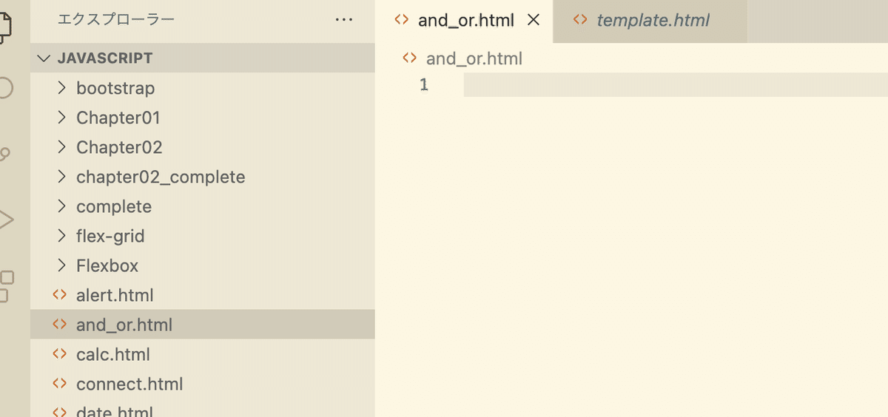Open the Explorer view in activity bar
The height and width of the screenshot is (417, 888).
click(x=6, y=24)
